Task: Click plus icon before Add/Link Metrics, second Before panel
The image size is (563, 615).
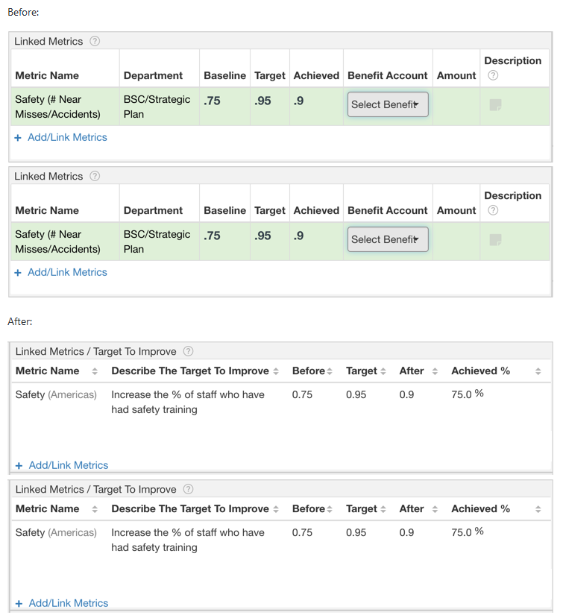Action: tap(18, 273)
